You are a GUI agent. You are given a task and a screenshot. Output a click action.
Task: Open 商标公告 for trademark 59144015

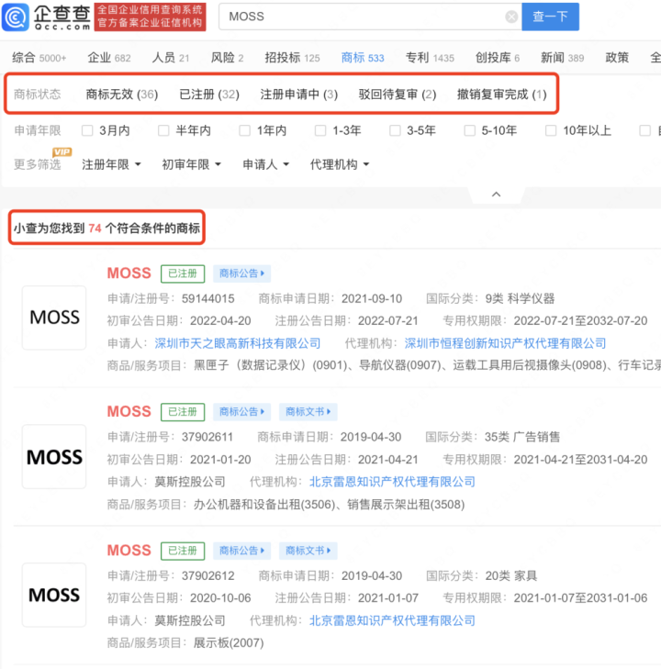(241, 273)
